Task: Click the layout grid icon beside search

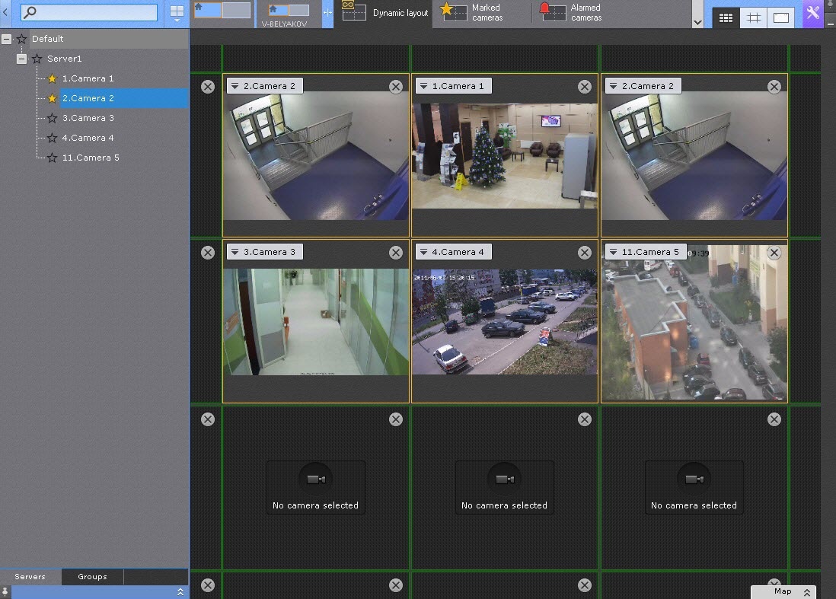Action: (x=177, y=12)
